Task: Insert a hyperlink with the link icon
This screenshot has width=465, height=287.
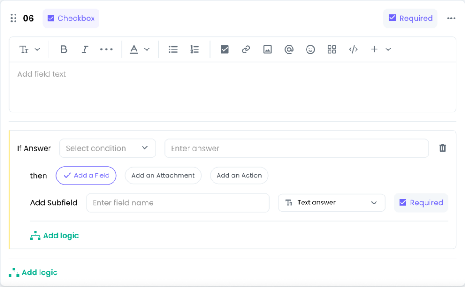Action: (x=246, y=49)
